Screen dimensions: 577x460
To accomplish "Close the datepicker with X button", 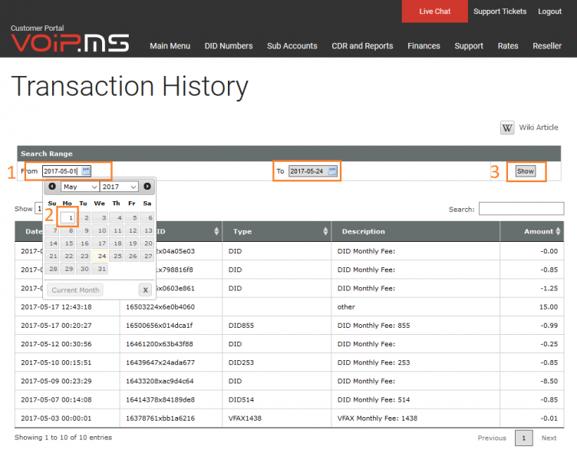I will (x=145, y=290).
